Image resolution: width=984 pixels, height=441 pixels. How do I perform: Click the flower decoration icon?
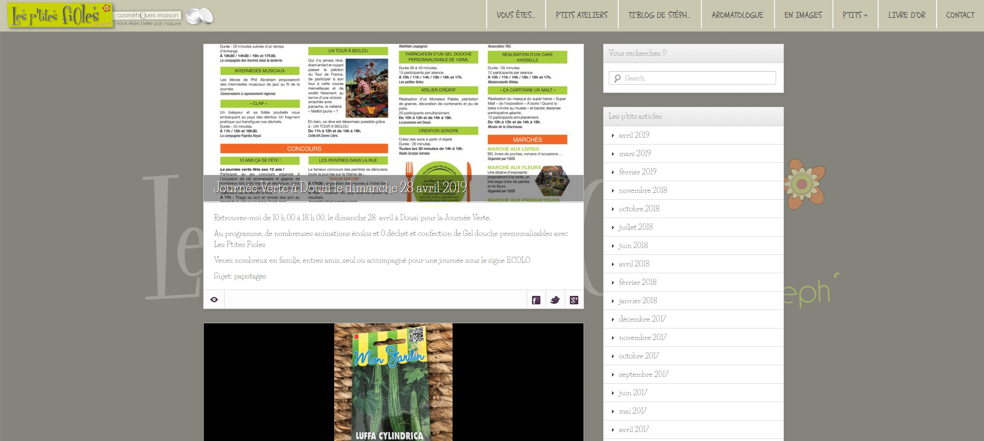804,184
